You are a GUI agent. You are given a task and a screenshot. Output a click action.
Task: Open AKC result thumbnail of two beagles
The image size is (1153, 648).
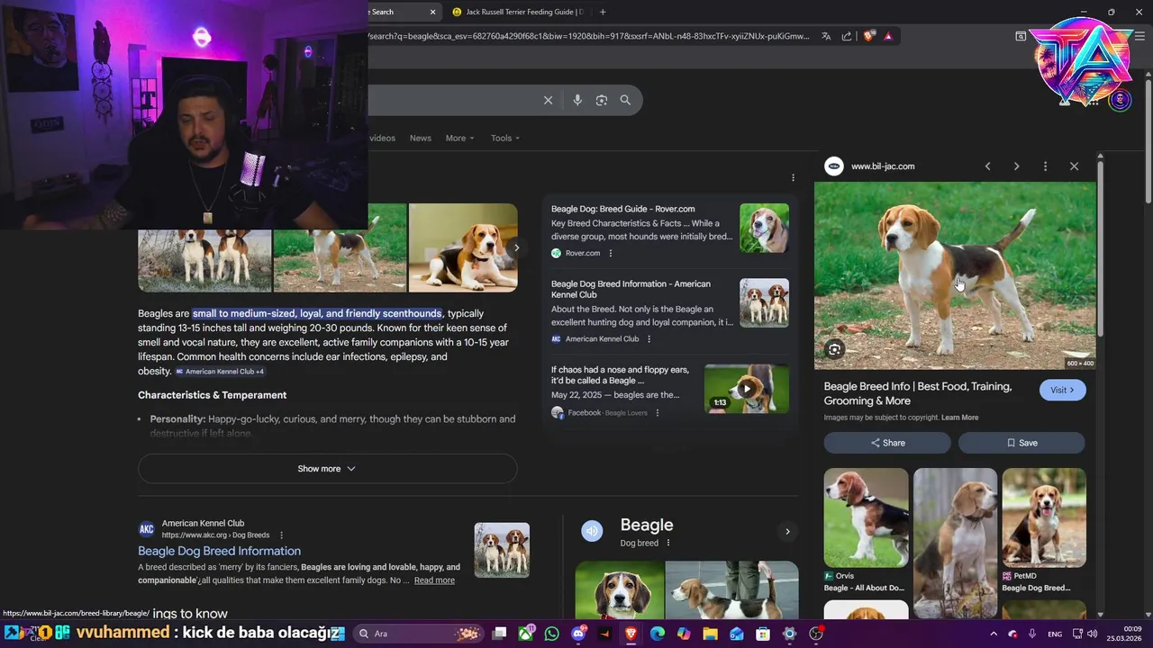coord(502,550)
